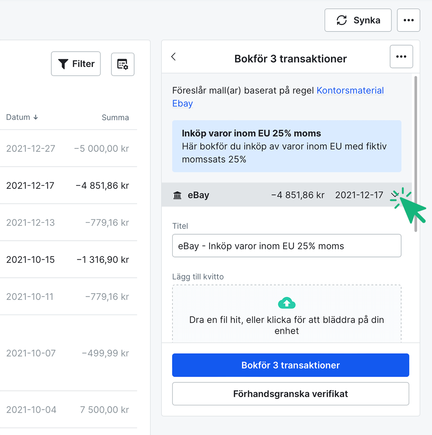Click the bank icon beside eBay

tap(177, 195)
